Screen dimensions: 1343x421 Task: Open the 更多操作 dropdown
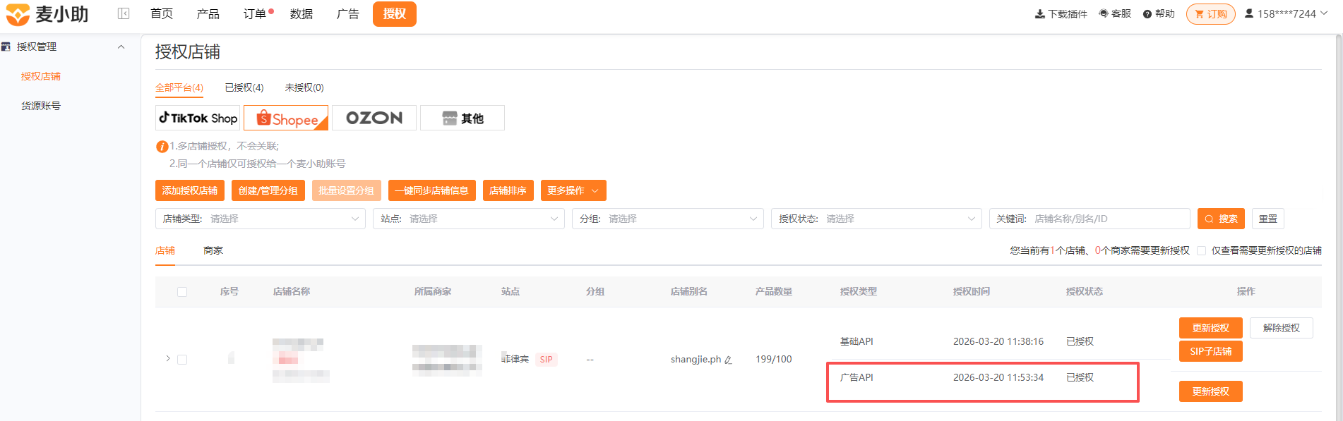coord(573,190)
